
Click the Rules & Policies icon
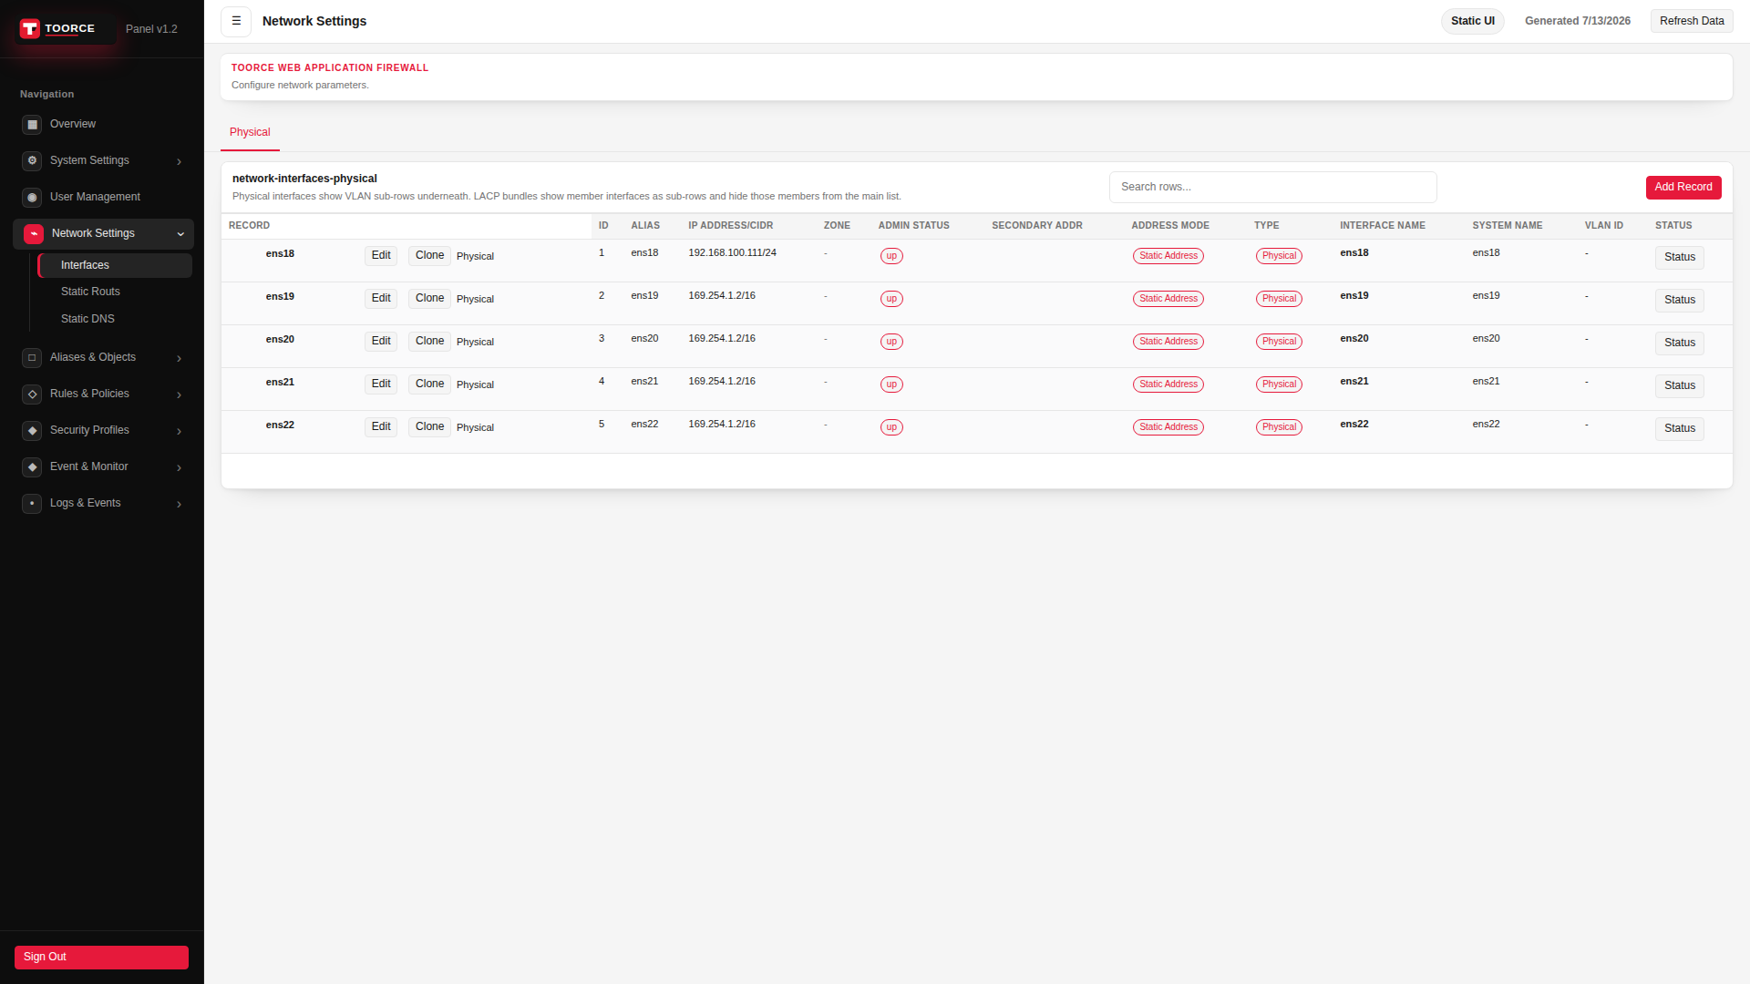click(32, 395)
